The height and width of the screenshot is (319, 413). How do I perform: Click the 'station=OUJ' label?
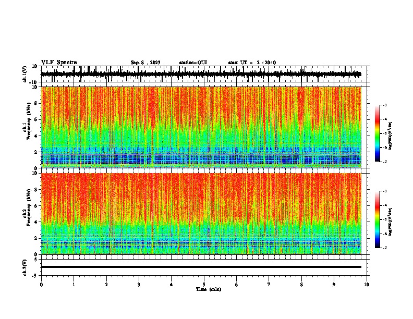pyautogui.click(x=193, y=63)
